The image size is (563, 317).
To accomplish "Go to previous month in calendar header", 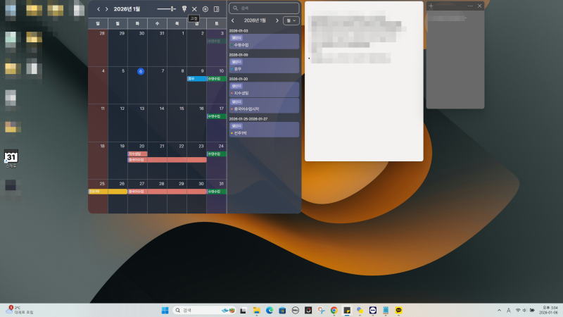I will coord(99,9).
